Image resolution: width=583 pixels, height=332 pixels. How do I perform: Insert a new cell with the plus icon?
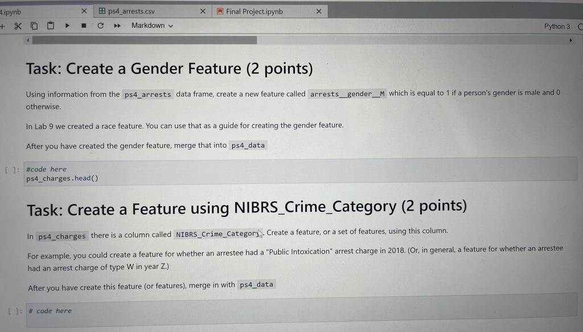pyautogui.click(x=3, y=25)
